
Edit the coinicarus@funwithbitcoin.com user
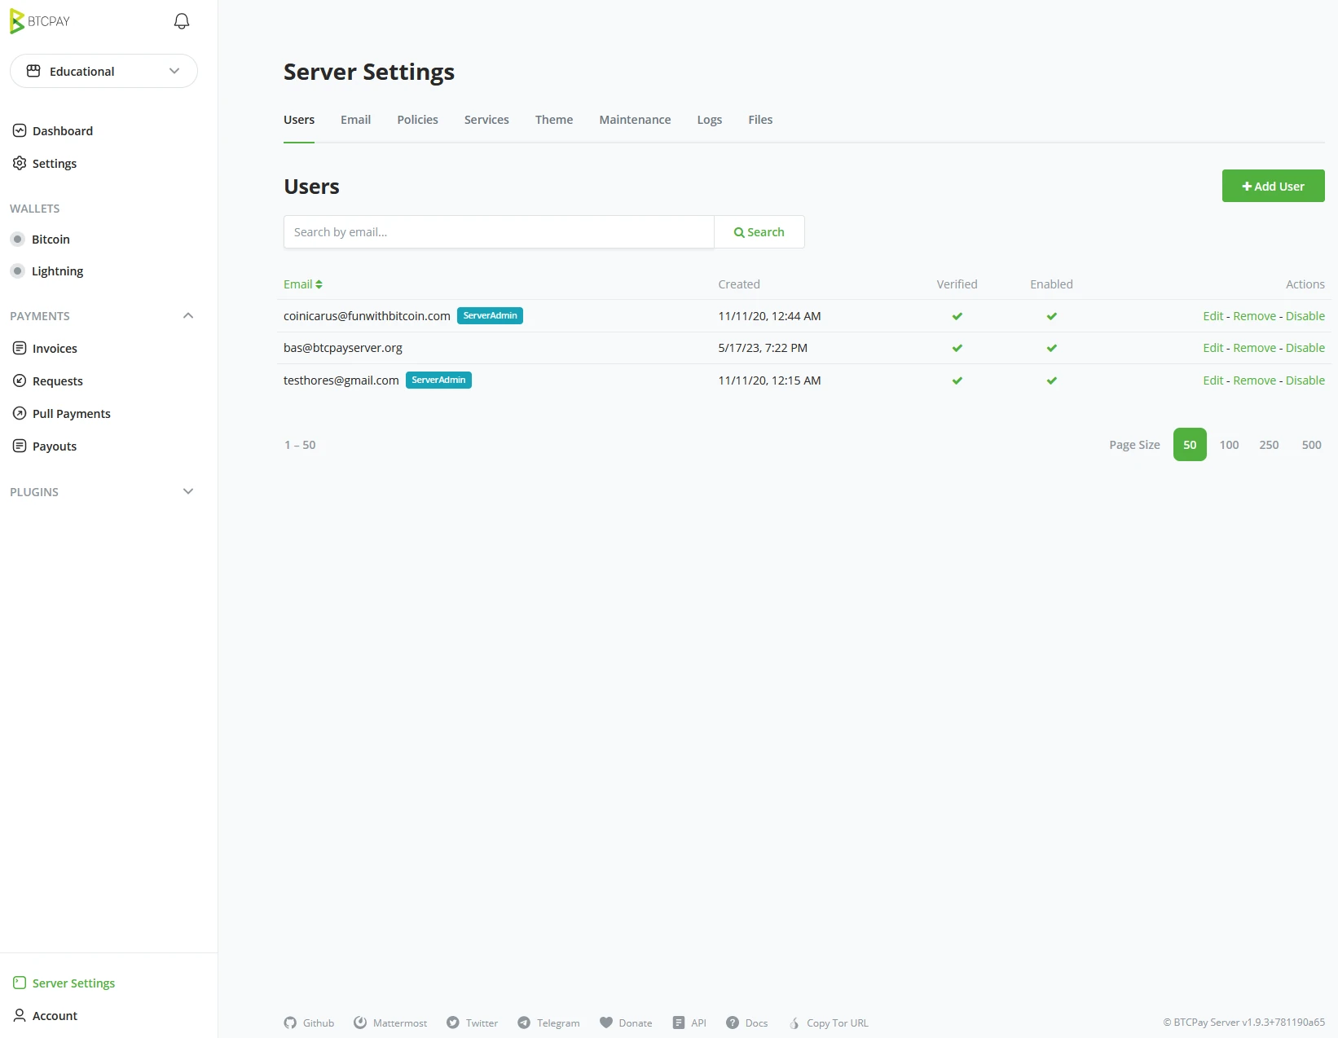(1213, 316)
